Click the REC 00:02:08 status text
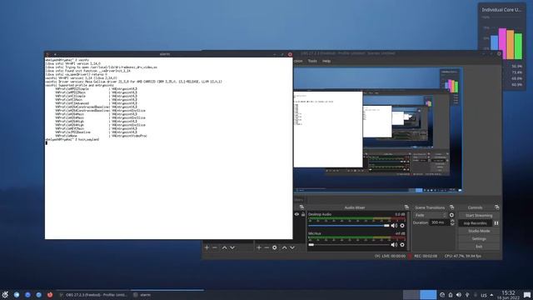The width and height of the screenshot is (533, 300). click(426, 256)
